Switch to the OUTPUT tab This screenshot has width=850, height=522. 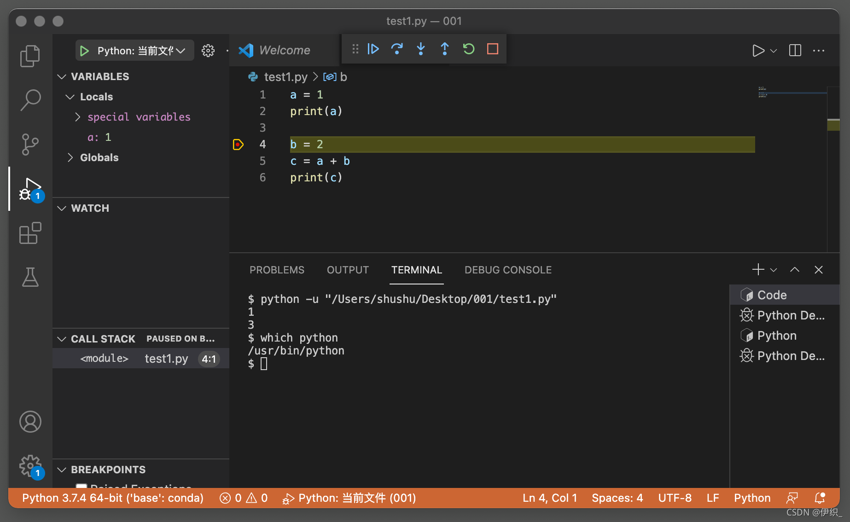pyautogui.click(x=348, y=270)
